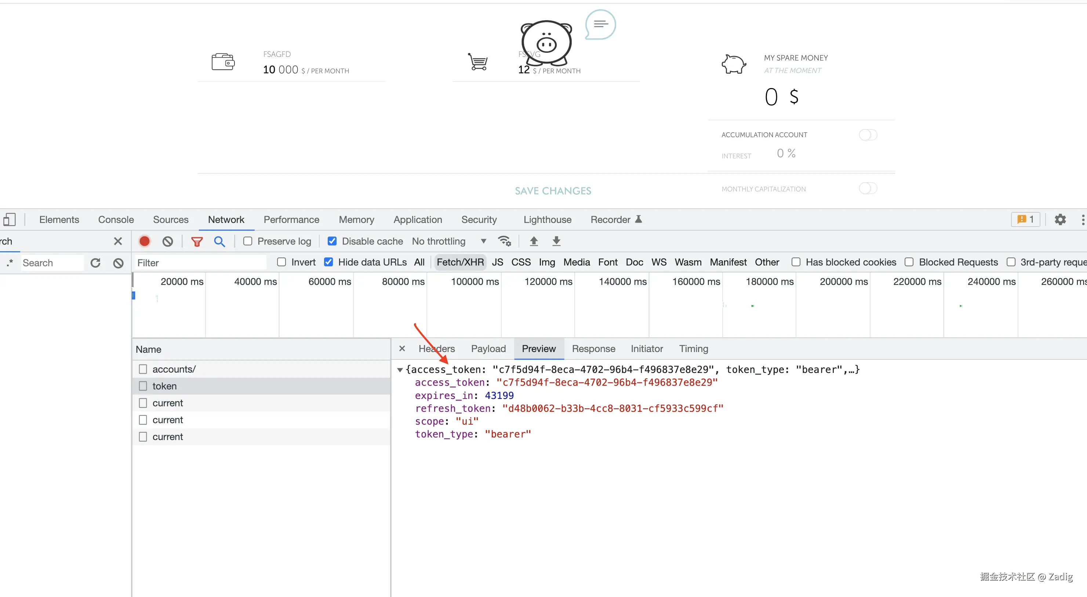Open the Response tab for the request
The image size is (1087, 597).
click(x=593, y=349)
